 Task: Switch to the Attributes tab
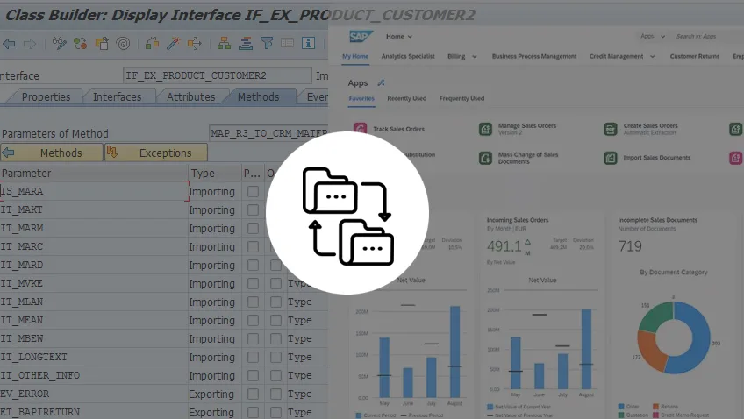click(x=190, y=96)
